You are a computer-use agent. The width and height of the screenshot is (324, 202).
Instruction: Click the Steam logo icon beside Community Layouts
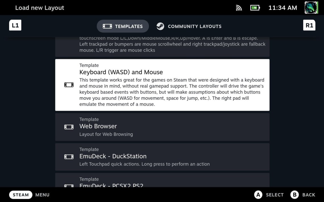point(160,26)
